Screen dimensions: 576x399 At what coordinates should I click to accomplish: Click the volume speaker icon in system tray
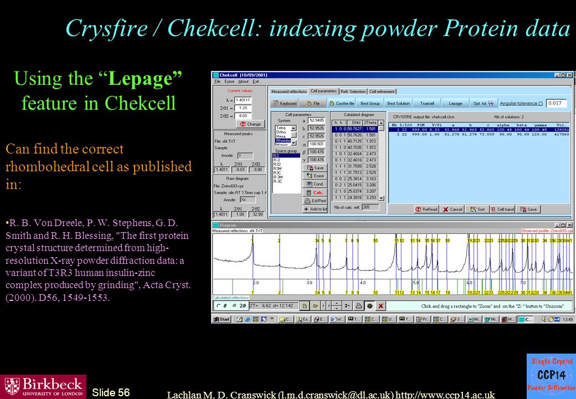pos(545,319)
